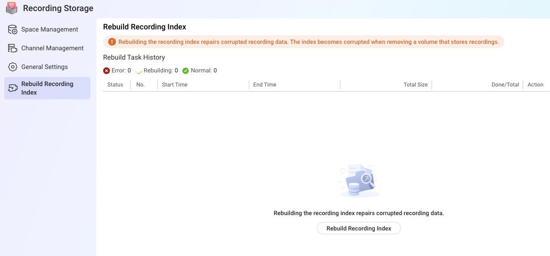550x256 pixels.
Task: Click the orange warning exclamation icon
Action: click(x=112, y=42)
